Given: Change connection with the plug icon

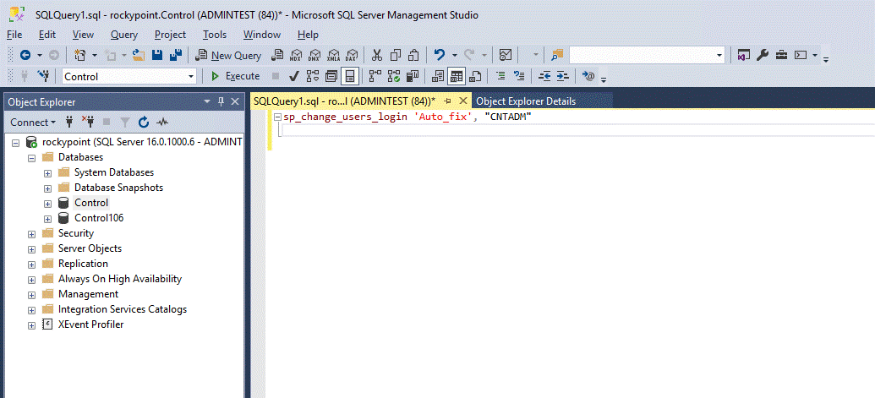Looking at the screenshot, I should 43,76.
